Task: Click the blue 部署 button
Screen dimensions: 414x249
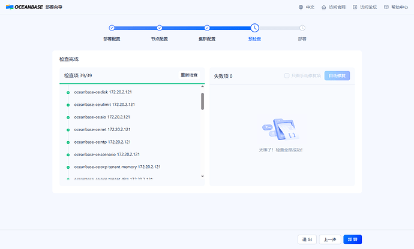Action: 352,239
